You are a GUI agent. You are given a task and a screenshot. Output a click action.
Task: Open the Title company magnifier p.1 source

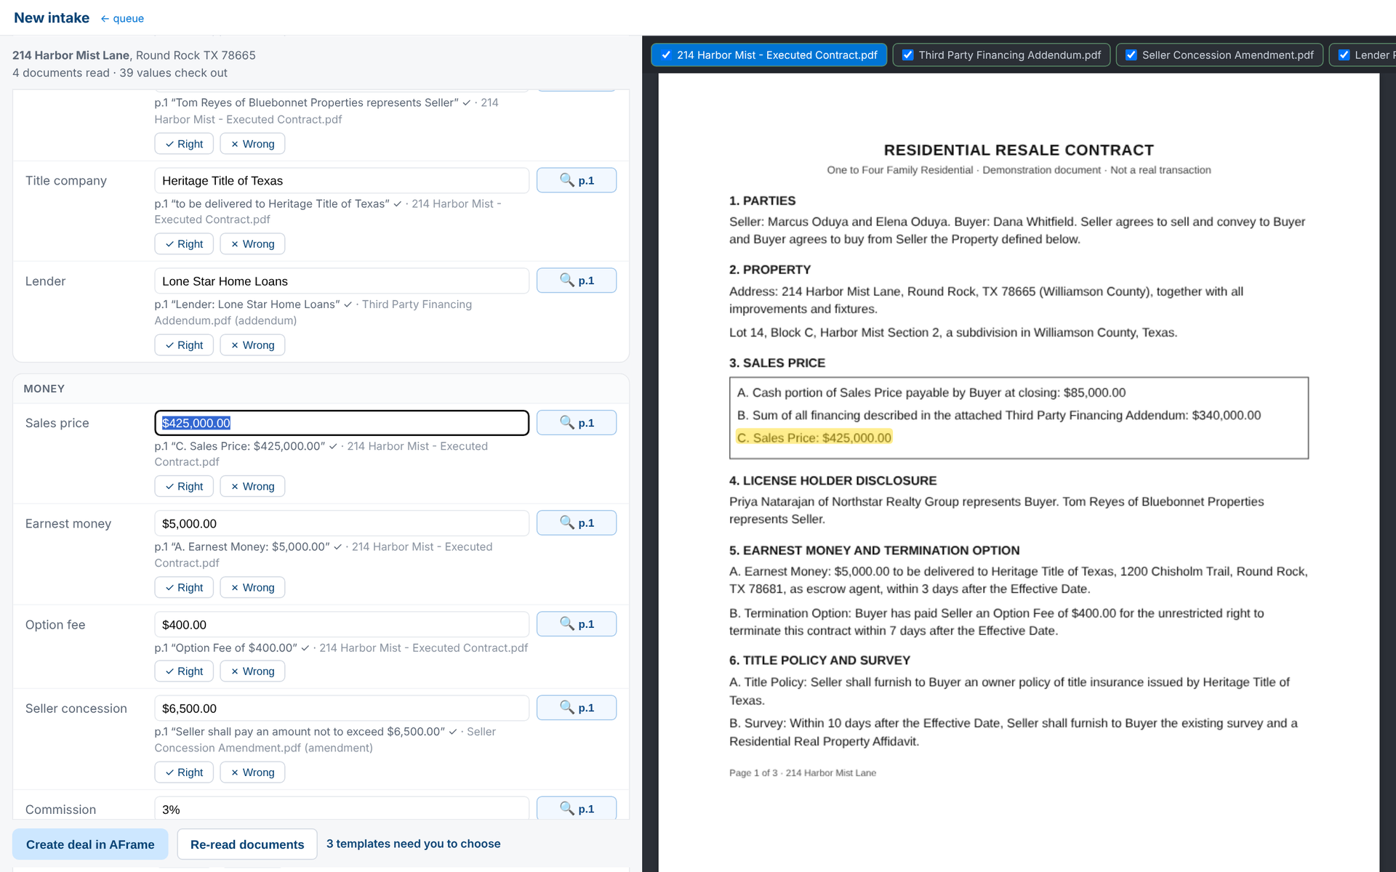click(x=576, y=180)
